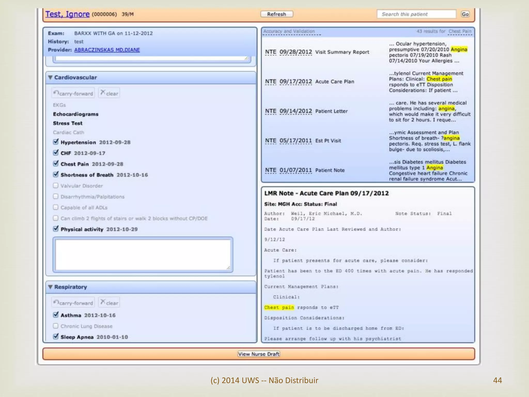Open the Echocardiograms item
The height and width of the screenshot is (397, 529).
pyautogui.click(x=76, y=114)
